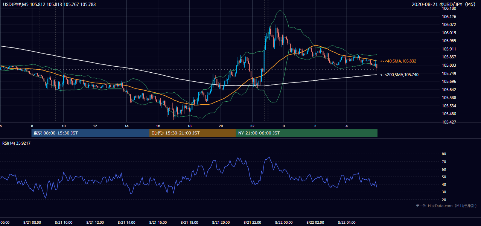The width and height of the screenshot is (481, 226).
Task: Click the 8/21 08:00 time label
Action: click(32, 222)
